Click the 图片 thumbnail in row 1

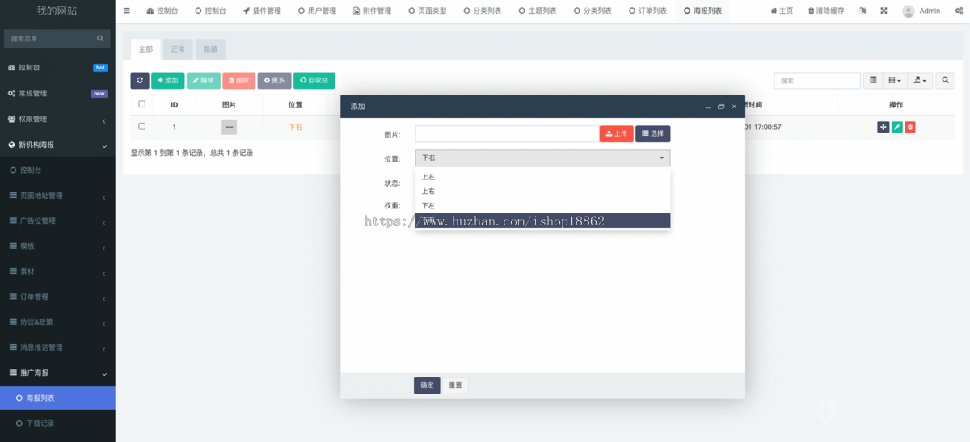tap(230, 127)
